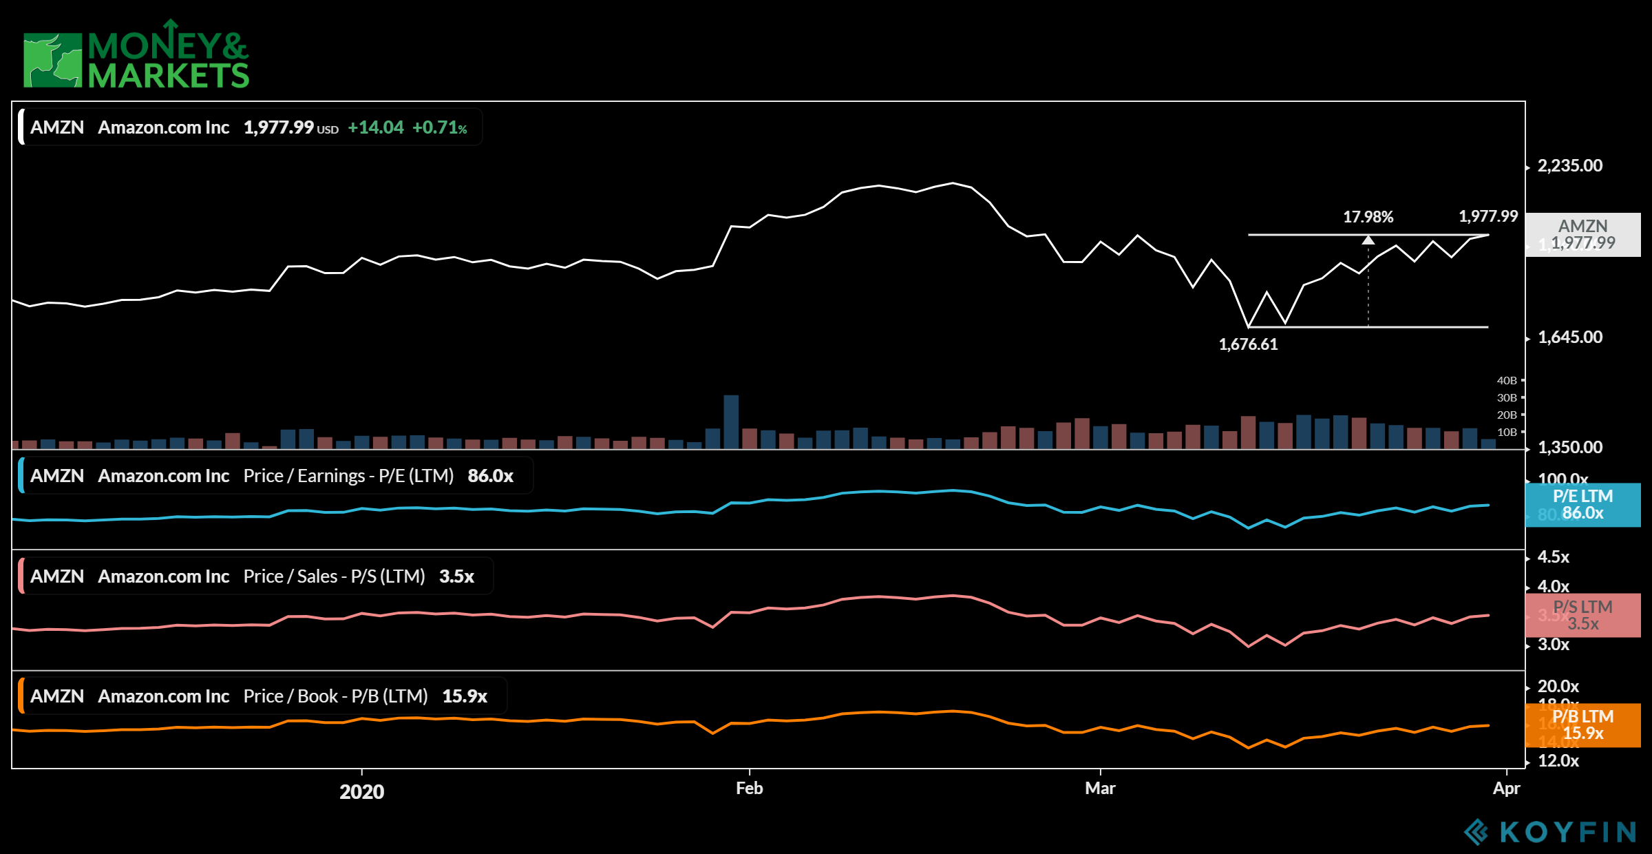Click the gray AMZN 1,977.99 axis tag
The height and width of the screenshot is (854, 1652).
(x=1583, y=235)
